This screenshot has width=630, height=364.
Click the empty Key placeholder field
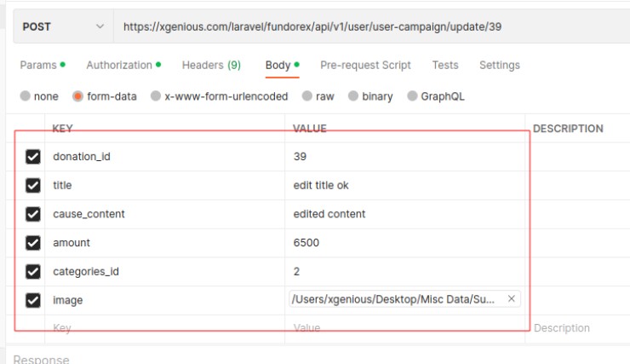[162, 328]
